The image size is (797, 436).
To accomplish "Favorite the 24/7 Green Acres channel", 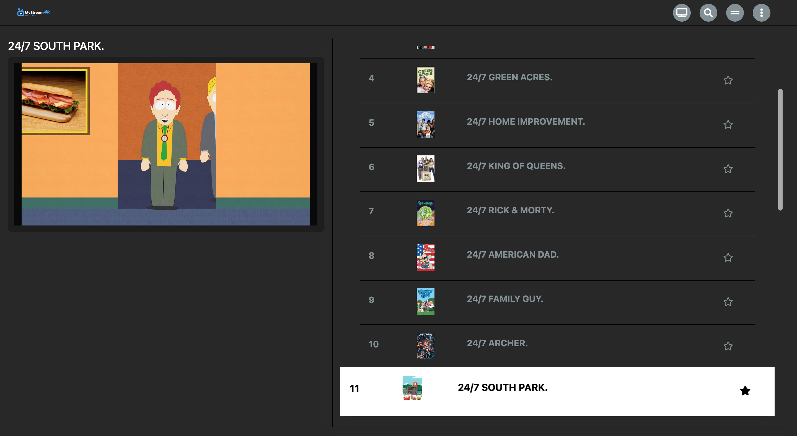I will coord(728,80).
